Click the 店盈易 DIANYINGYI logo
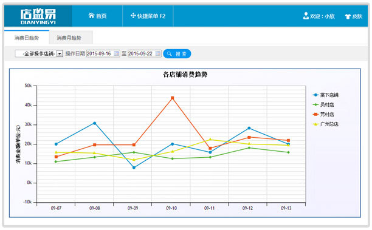This screenshot has width=372, height=230. [38, 16]
